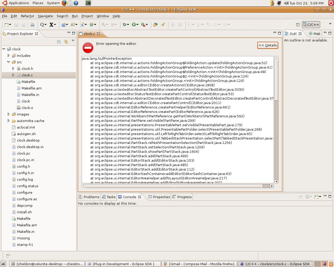Image resolution: width=334 pixels, height=267 pixels.
Task: Close the clock.c editor tab
Action: coord(98,34)
